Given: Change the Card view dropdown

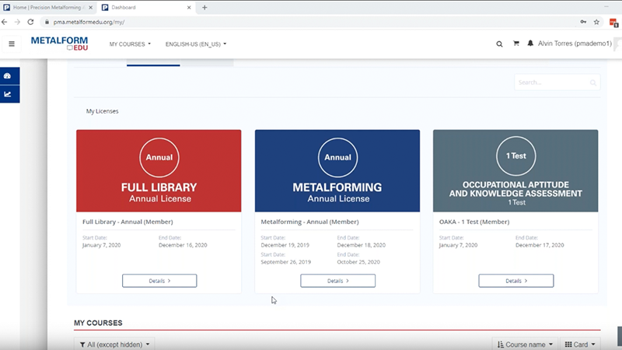Looking at the screenshot, I should pos(580,344).
